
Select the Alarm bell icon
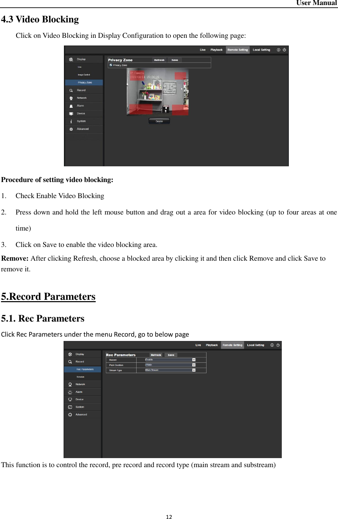click(x=71, y=105)
